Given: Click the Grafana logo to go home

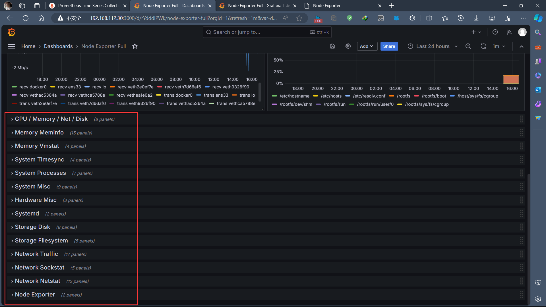Looking at the screenshot, I should (11, 32).
